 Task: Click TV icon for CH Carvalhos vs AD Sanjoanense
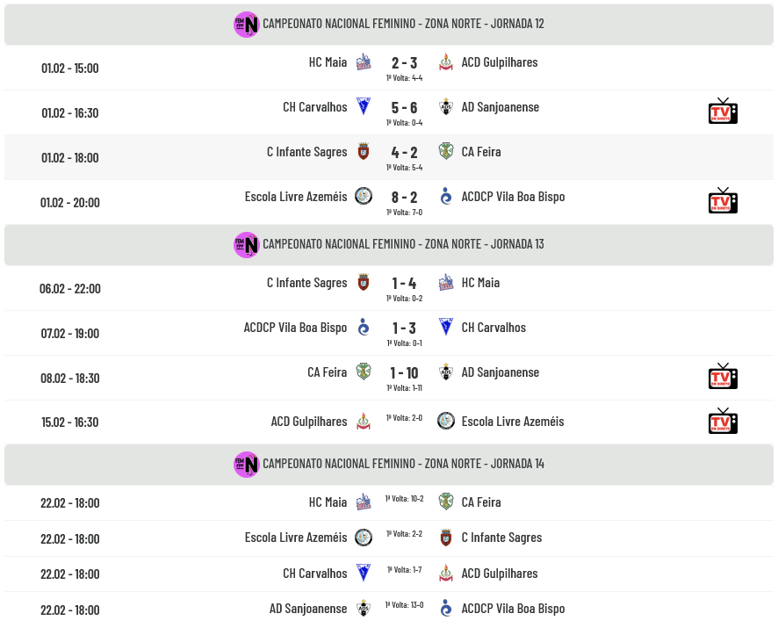click(723, 112)
